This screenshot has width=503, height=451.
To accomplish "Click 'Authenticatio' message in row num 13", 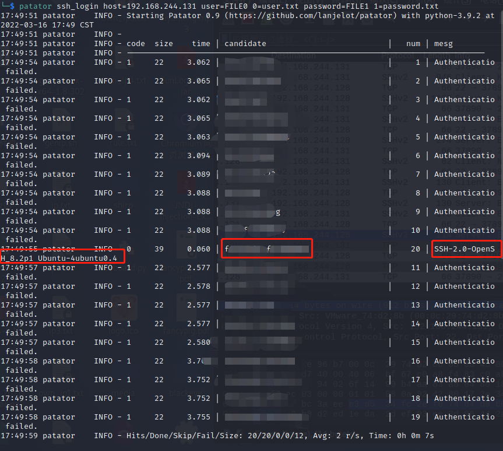I will [465, 305].
